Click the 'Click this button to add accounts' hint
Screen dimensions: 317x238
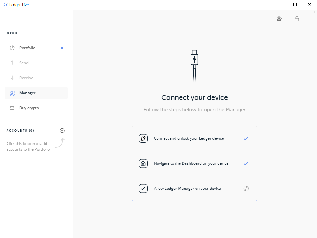coord(28,147)
